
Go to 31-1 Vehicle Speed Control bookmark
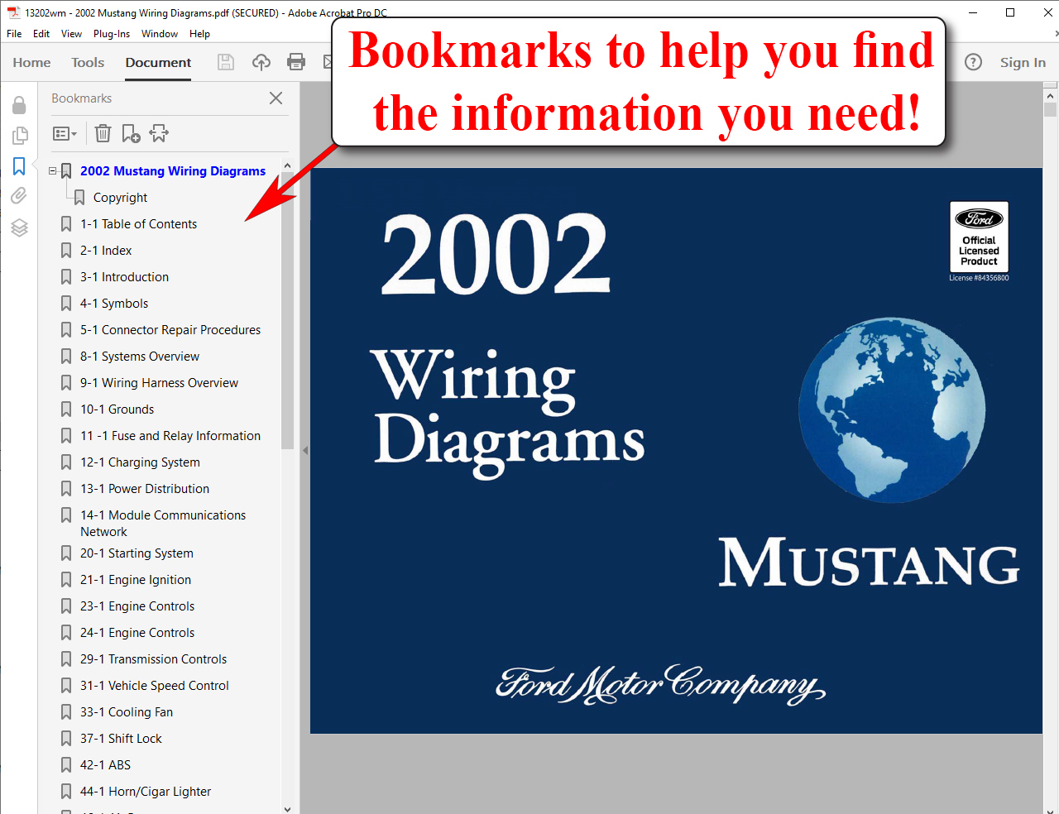155,686
